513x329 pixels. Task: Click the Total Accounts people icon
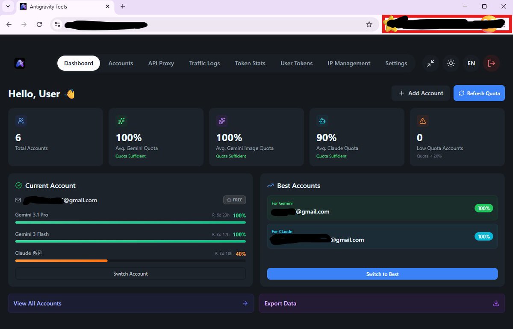click(21, 121)
